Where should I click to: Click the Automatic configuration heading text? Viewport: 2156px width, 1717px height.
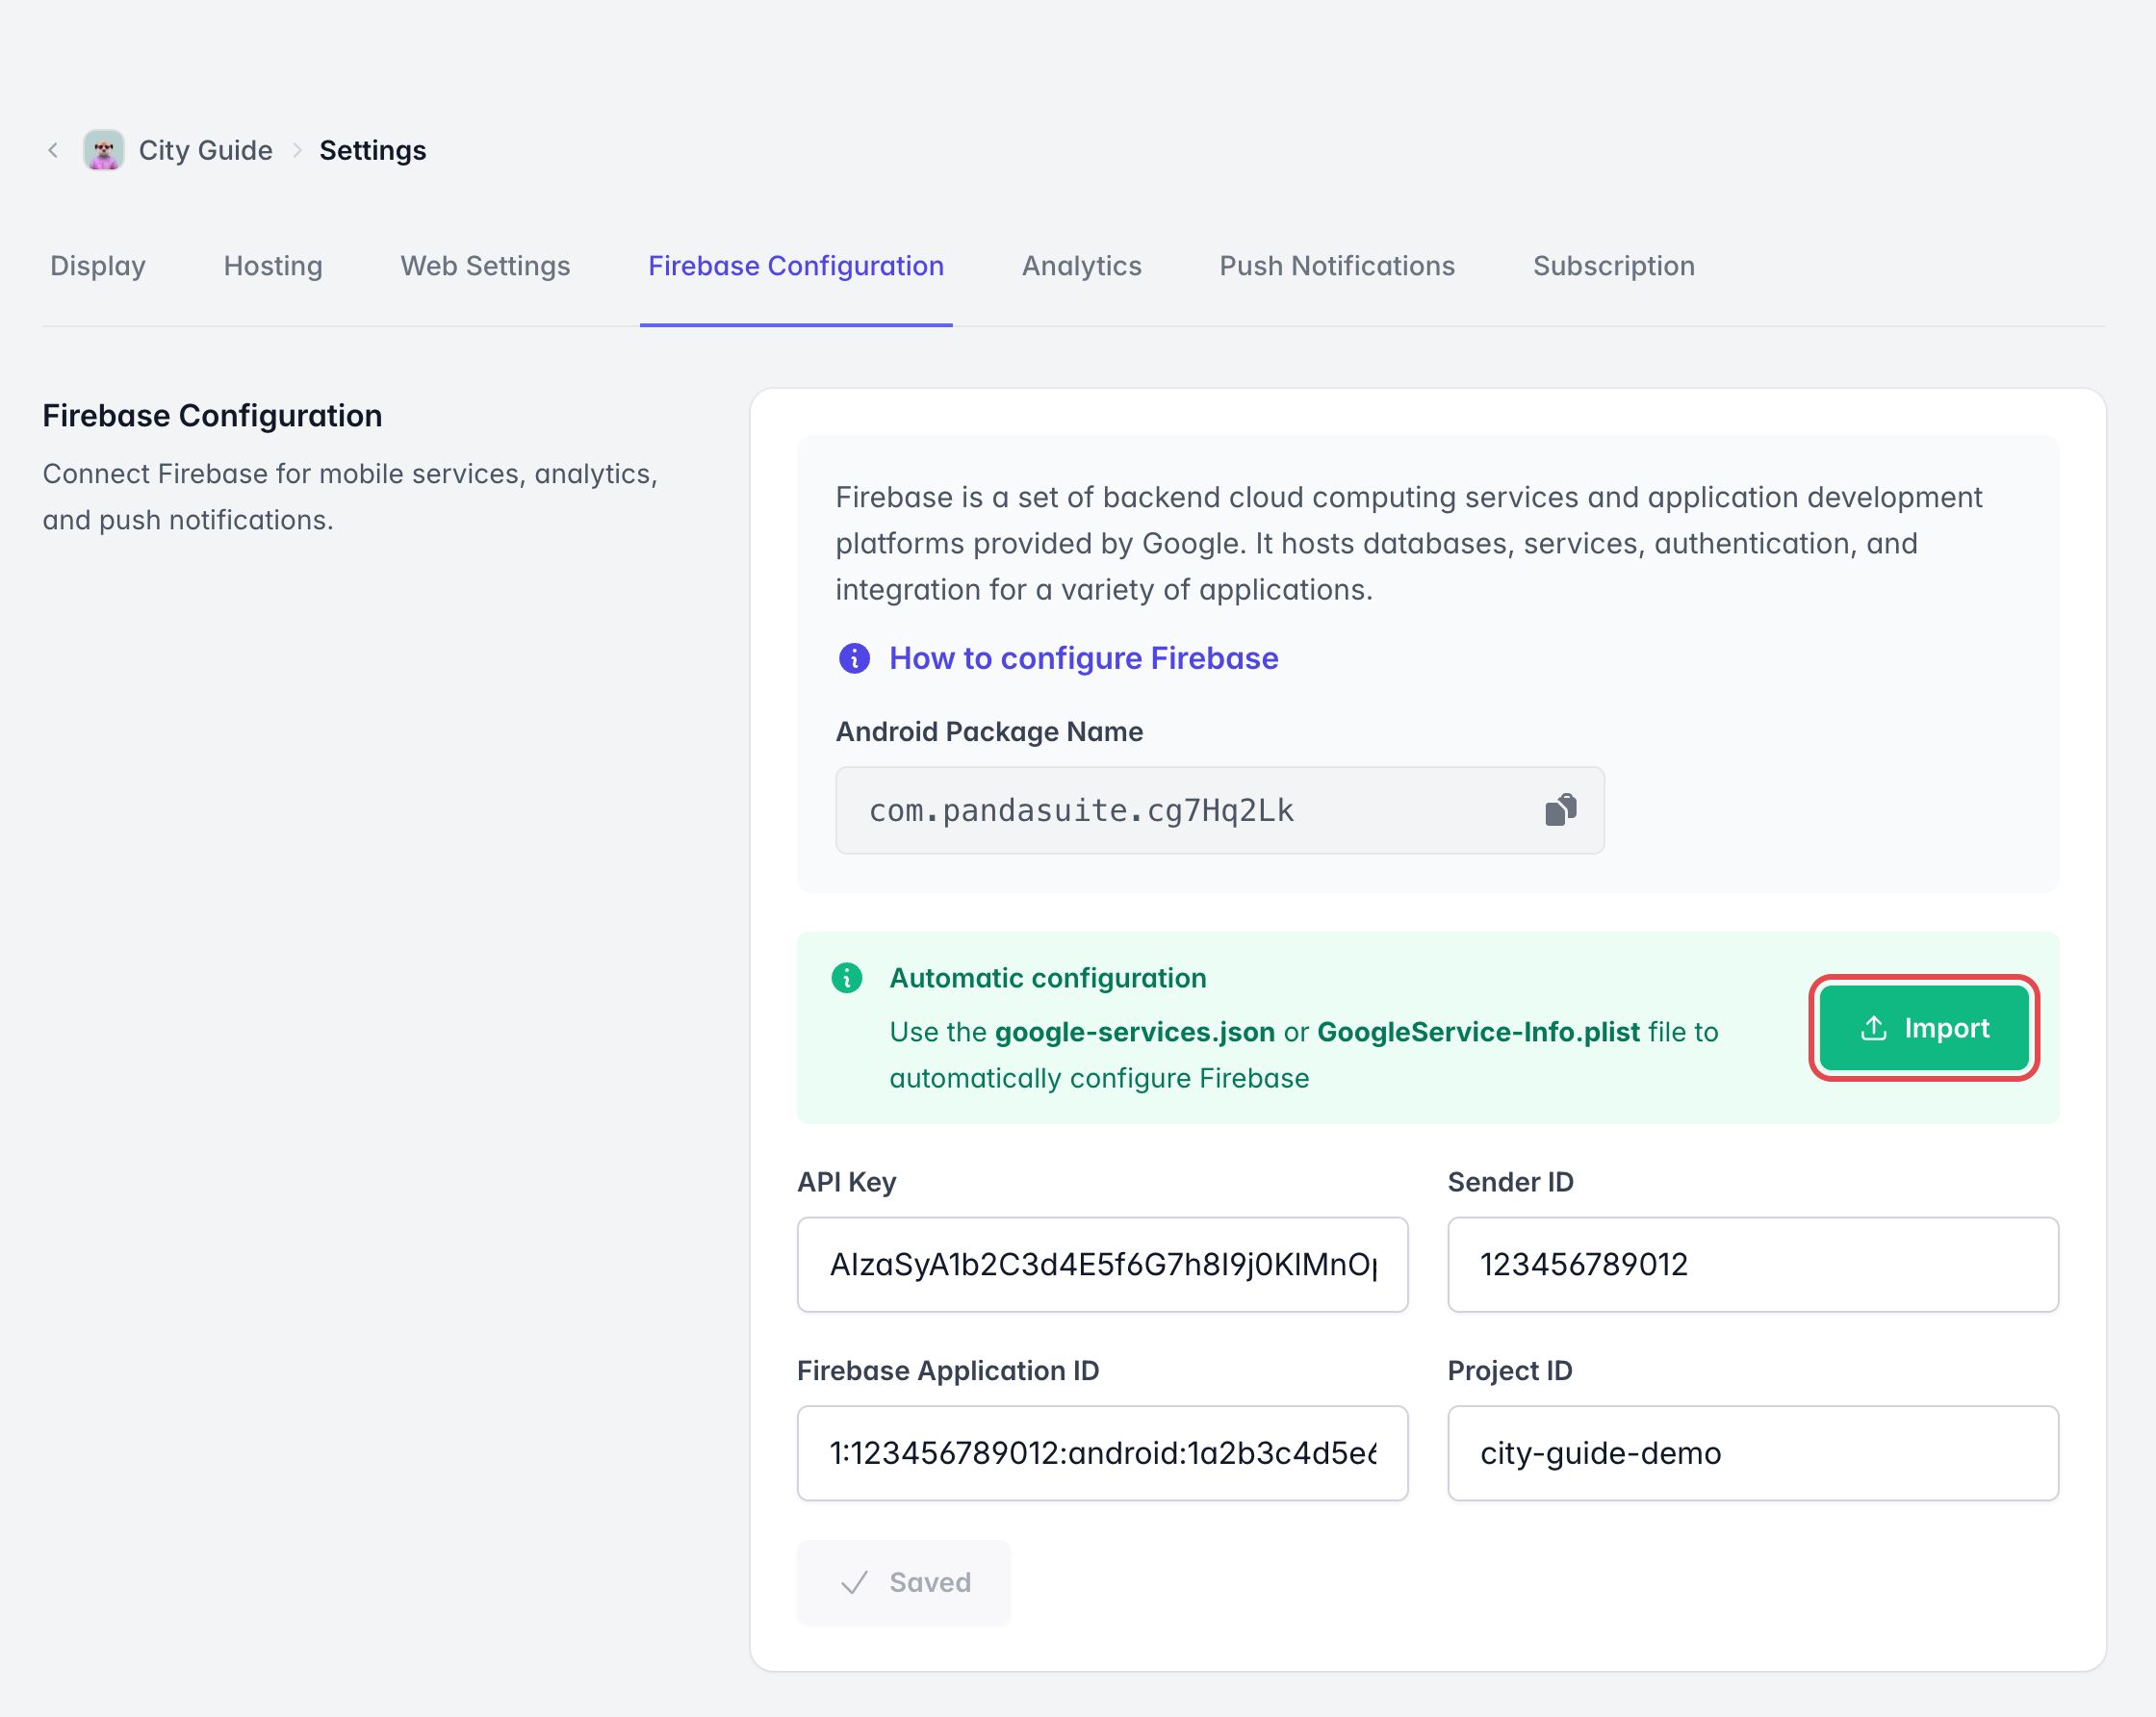(x=1048, y=978)
